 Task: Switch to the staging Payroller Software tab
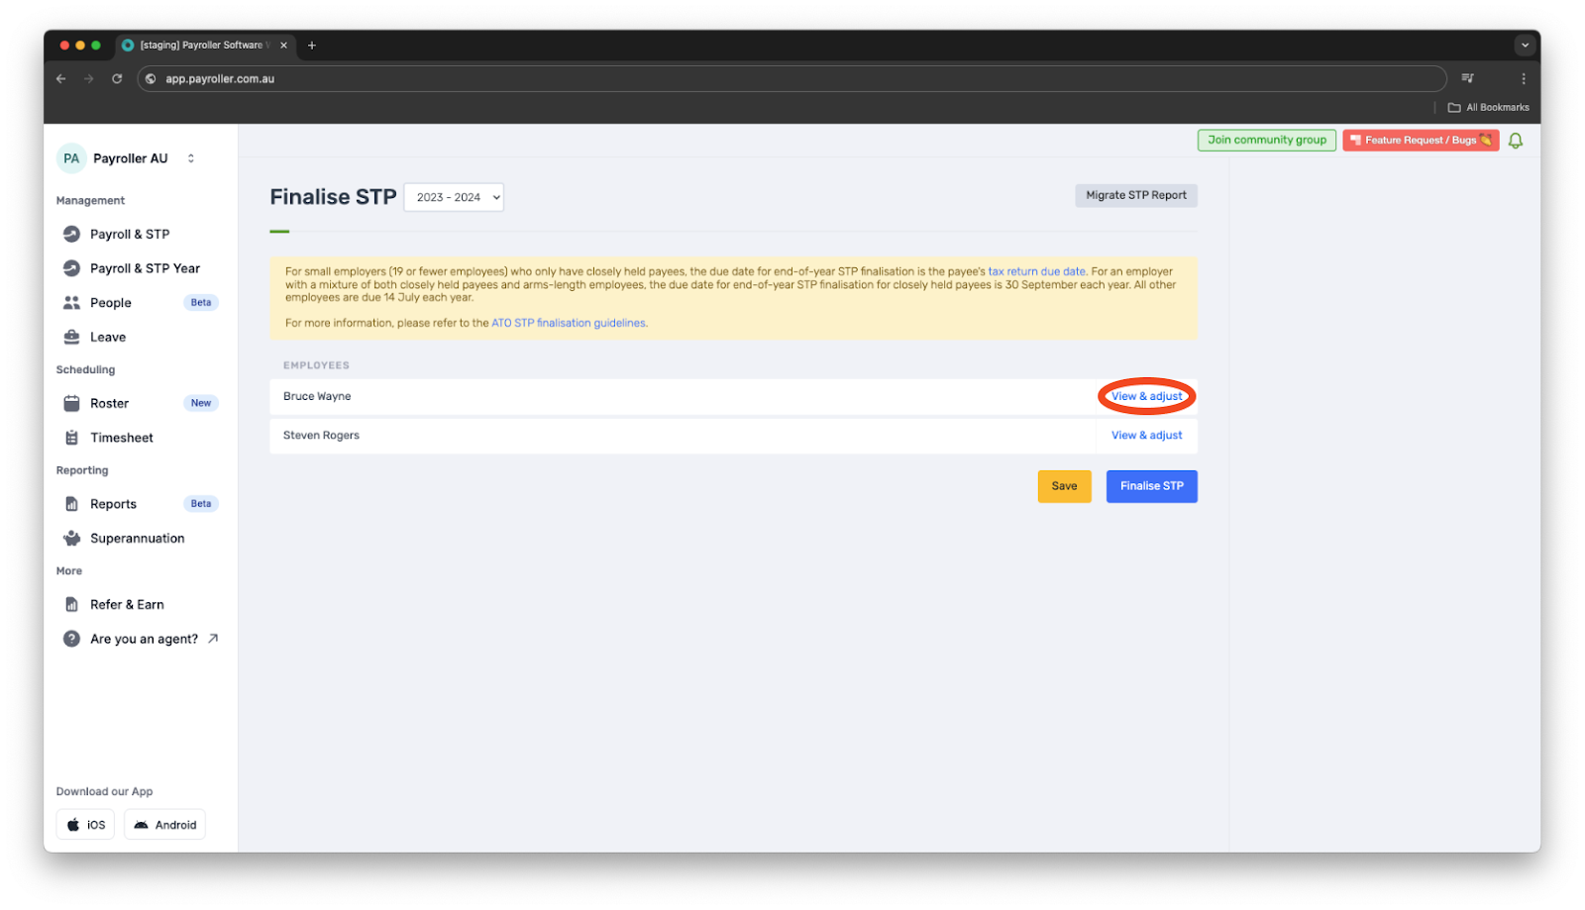(x=198, y=45)
